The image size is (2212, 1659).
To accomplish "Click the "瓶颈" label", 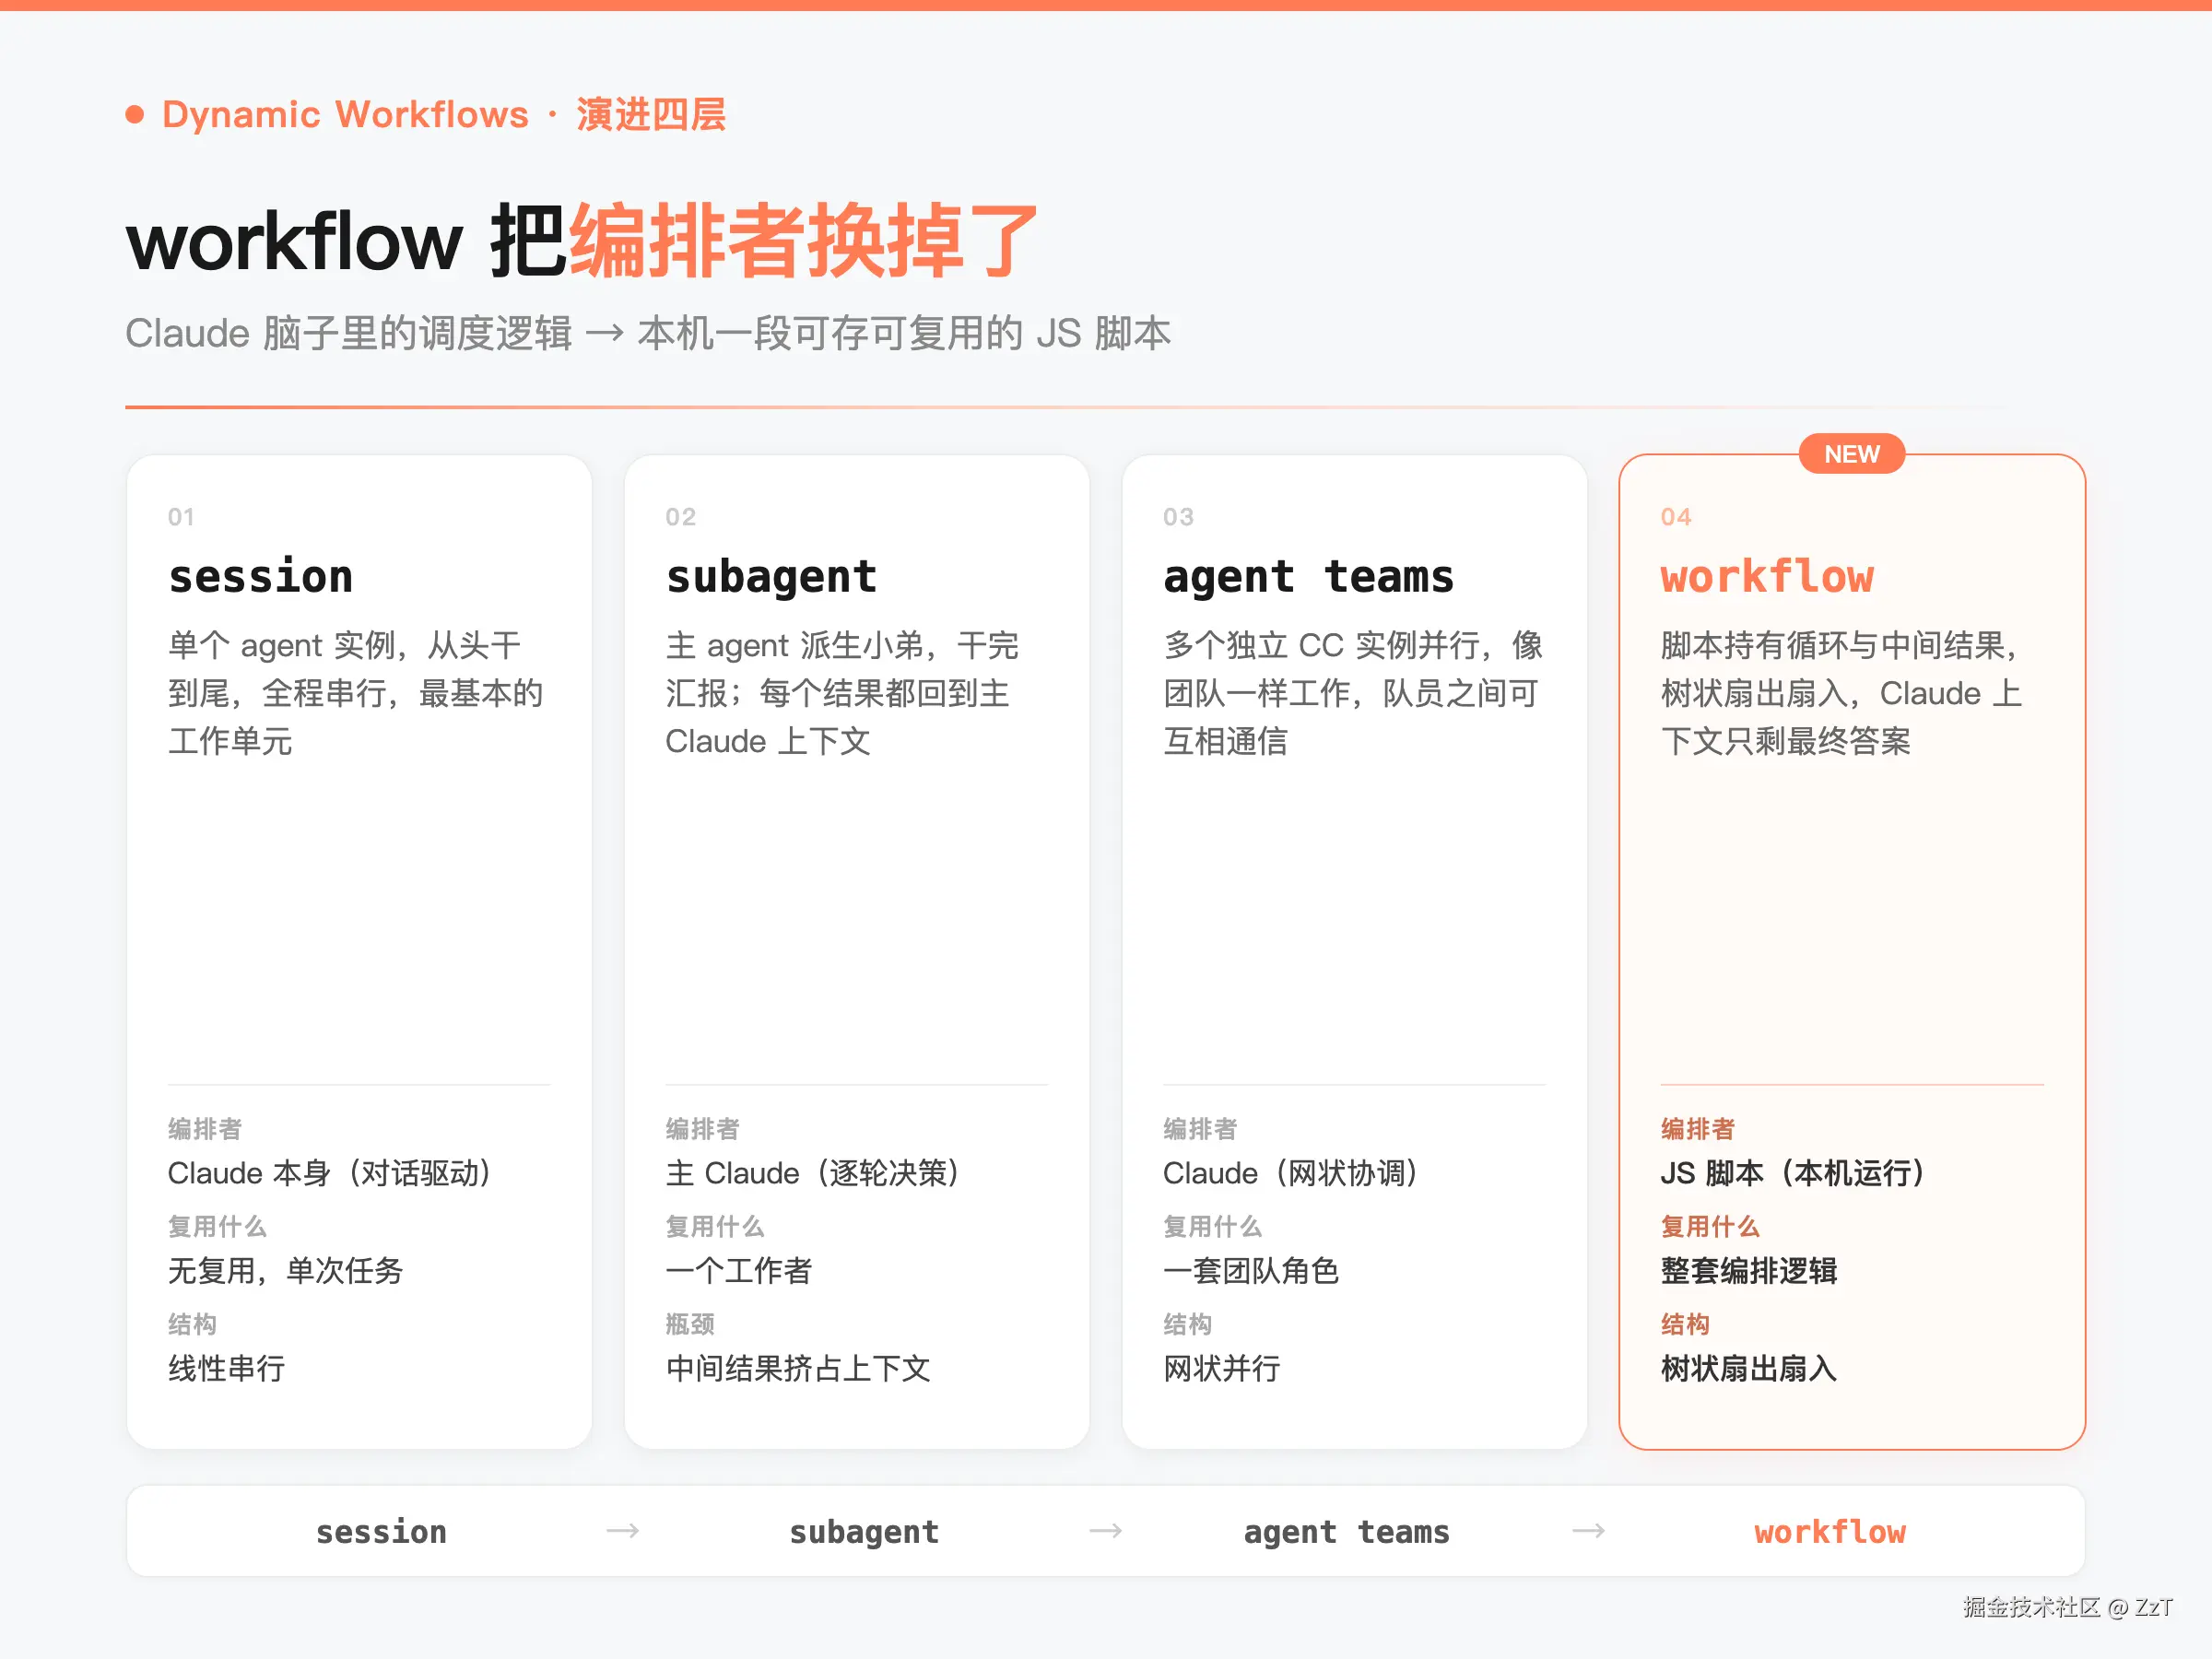I will click(x=690, y=1325).
